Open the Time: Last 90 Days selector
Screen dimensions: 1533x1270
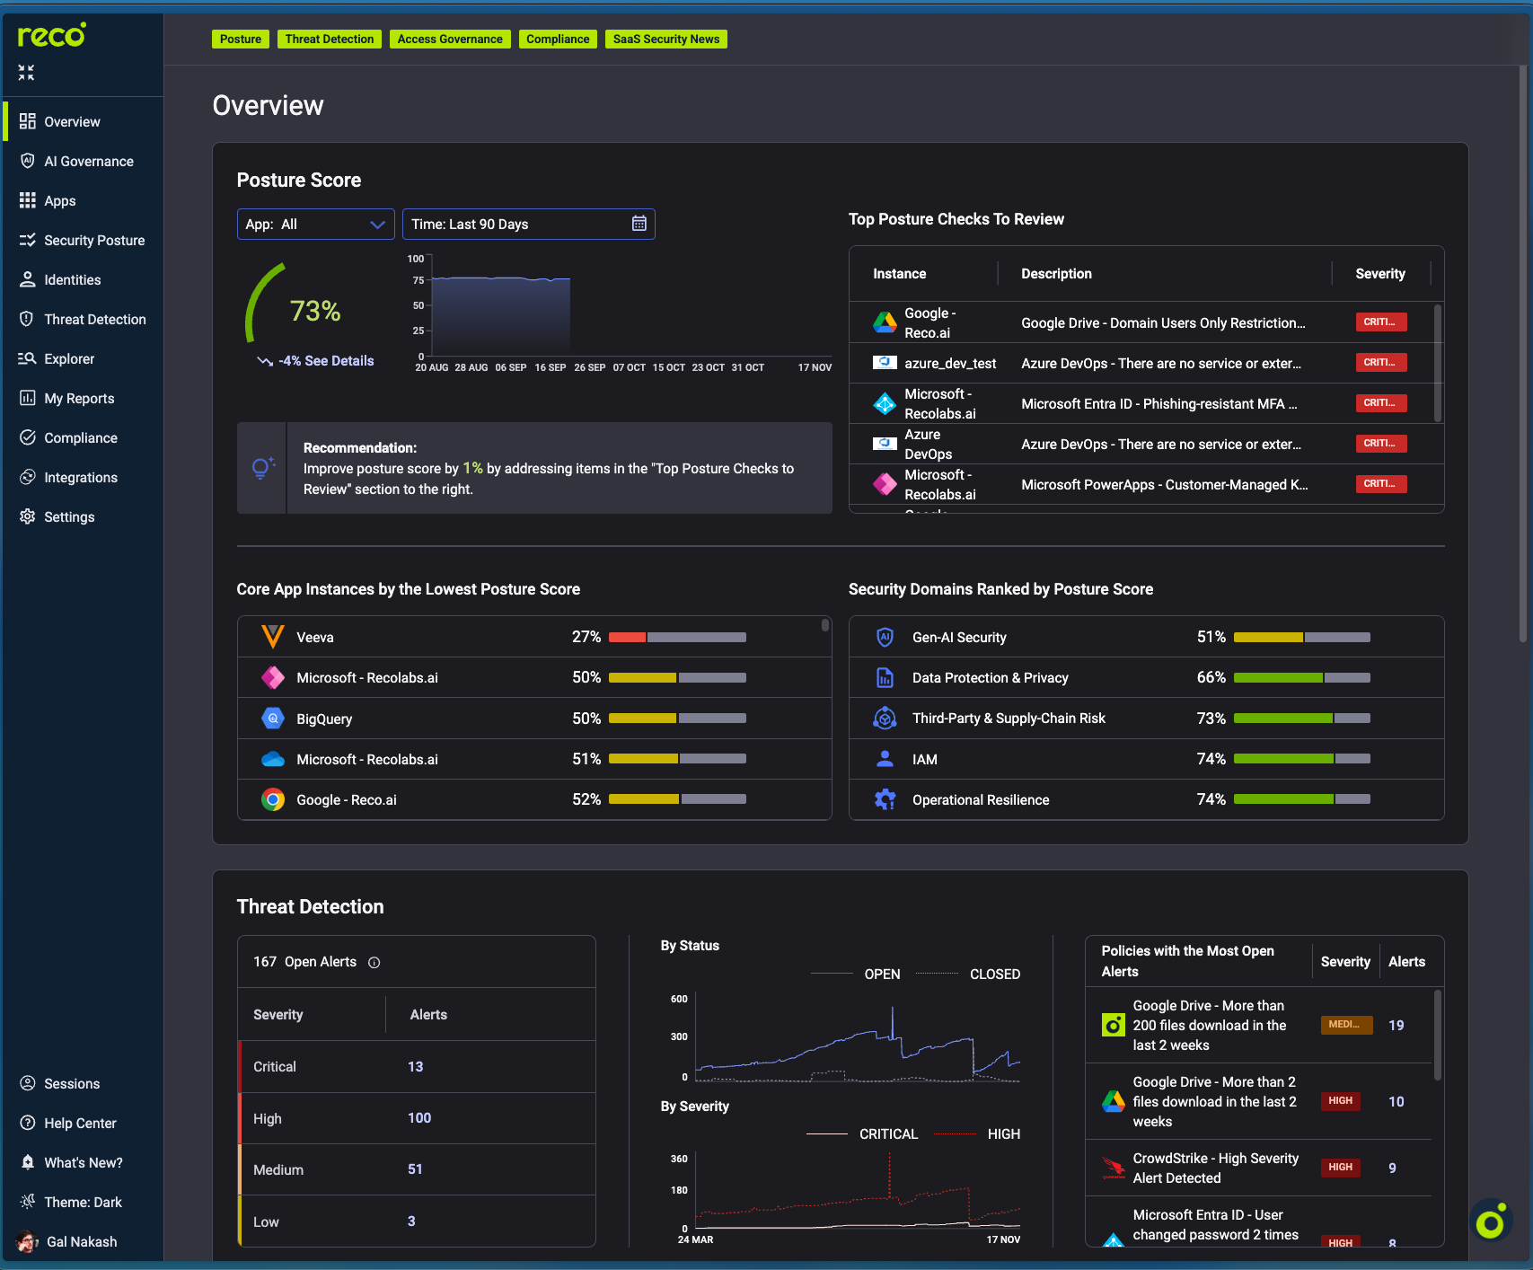pos(528,225)
